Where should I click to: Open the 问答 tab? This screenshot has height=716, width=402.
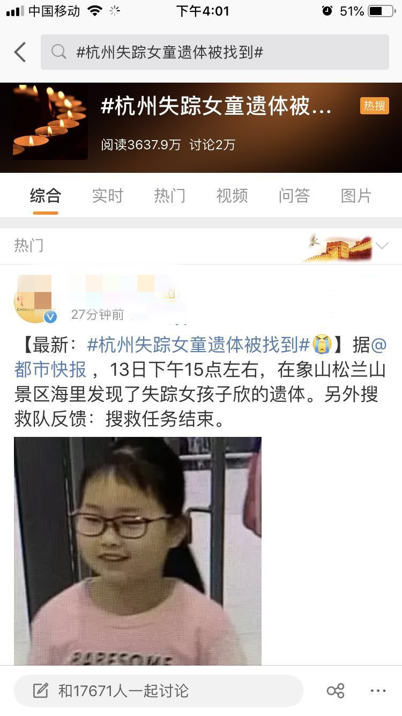(294, 196)
